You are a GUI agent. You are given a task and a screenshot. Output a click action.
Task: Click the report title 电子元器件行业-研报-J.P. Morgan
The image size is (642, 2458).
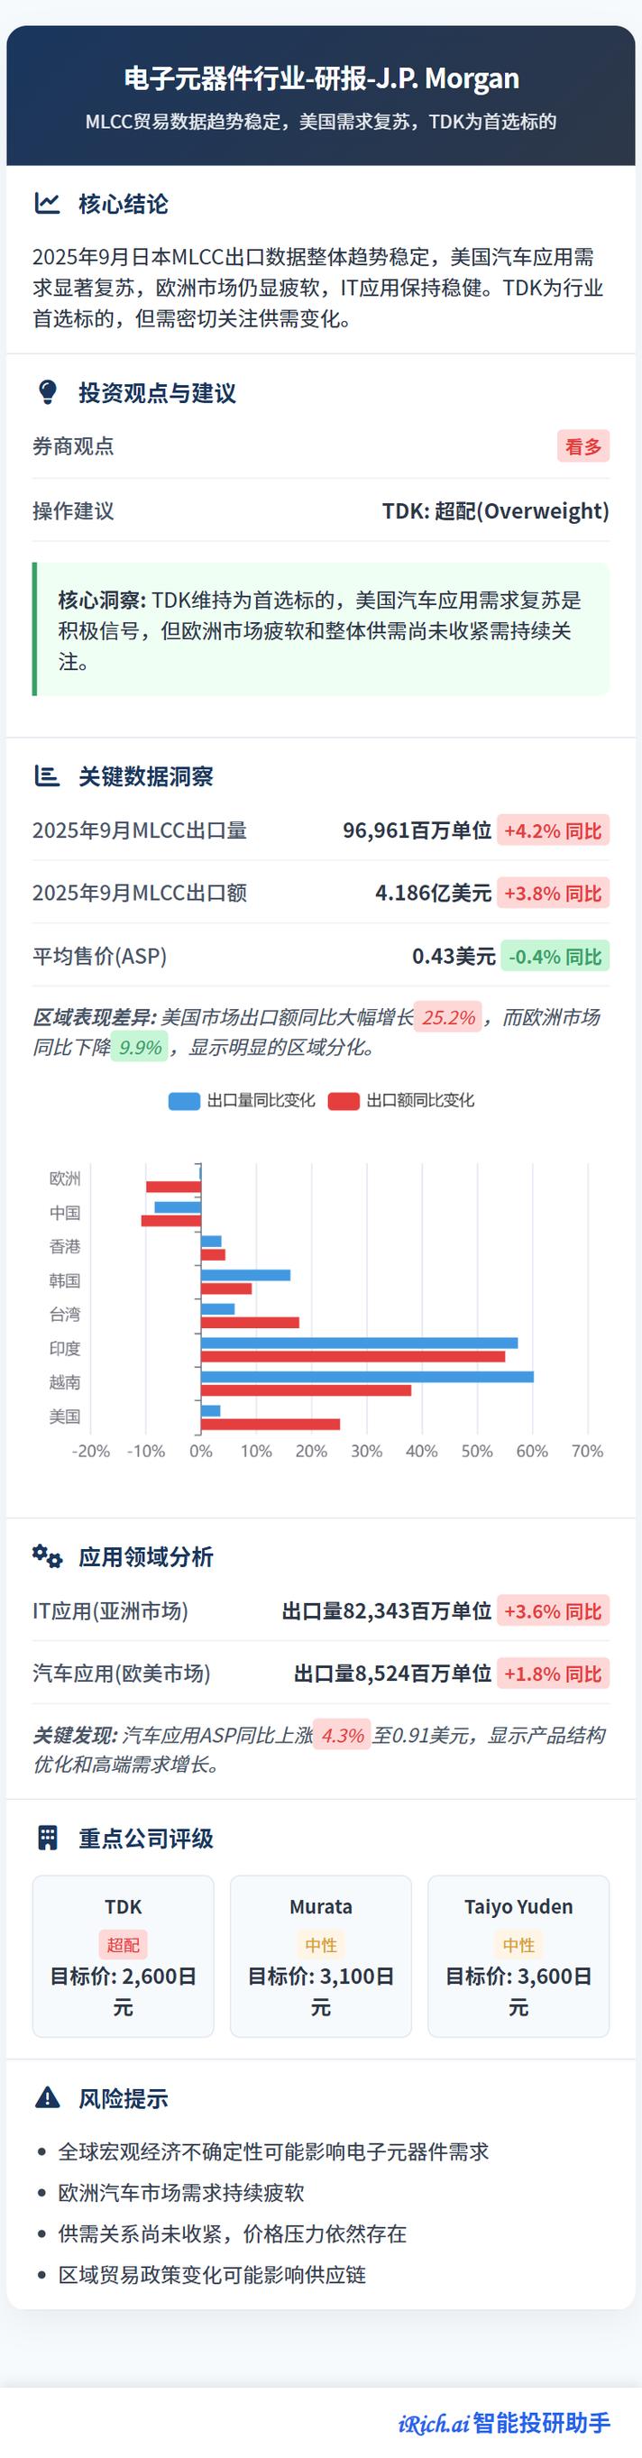(320, 78)
